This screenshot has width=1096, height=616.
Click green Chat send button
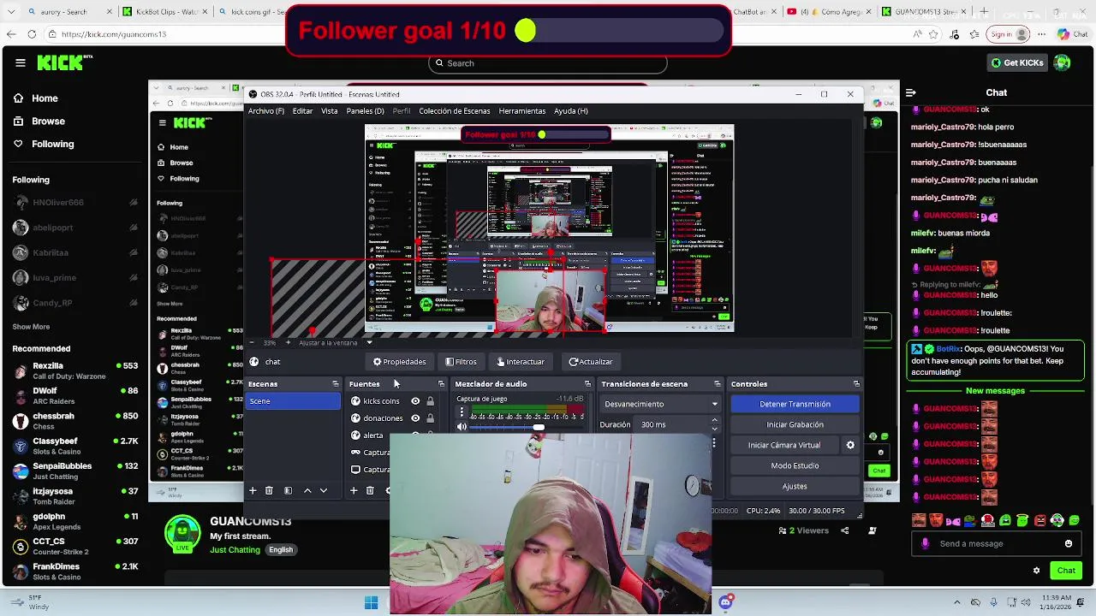1066,571
